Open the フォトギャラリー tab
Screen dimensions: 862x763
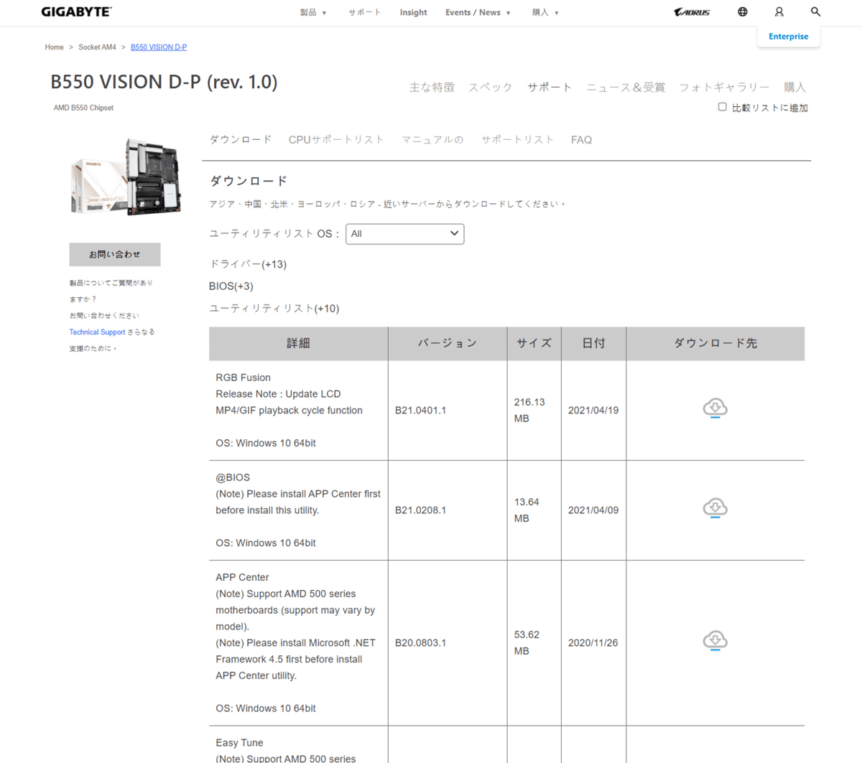[724, 87]
